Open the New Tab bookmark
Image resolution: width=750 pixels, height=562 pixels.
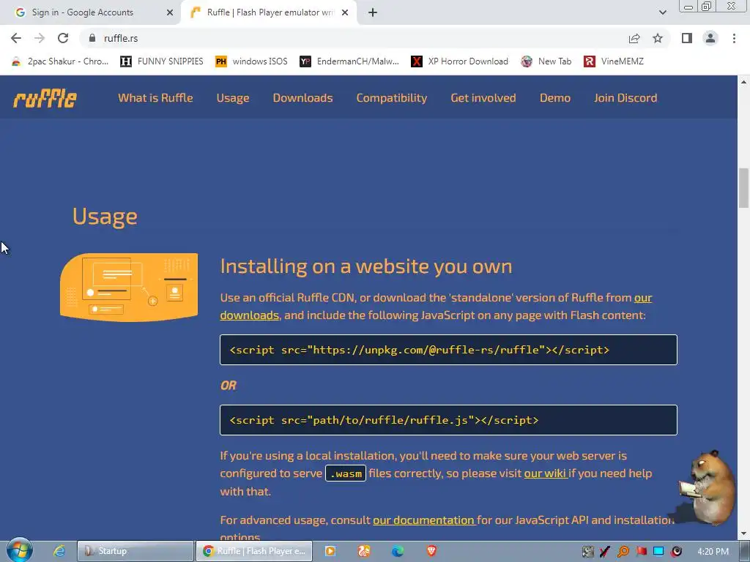pyautogui.click(x=546, y=61)
